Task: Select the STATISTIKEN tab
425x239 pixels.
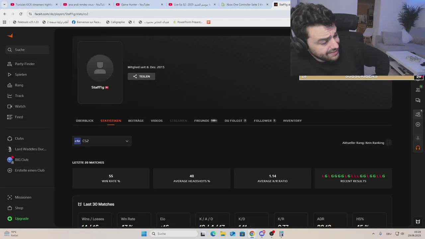Action: 111,121
